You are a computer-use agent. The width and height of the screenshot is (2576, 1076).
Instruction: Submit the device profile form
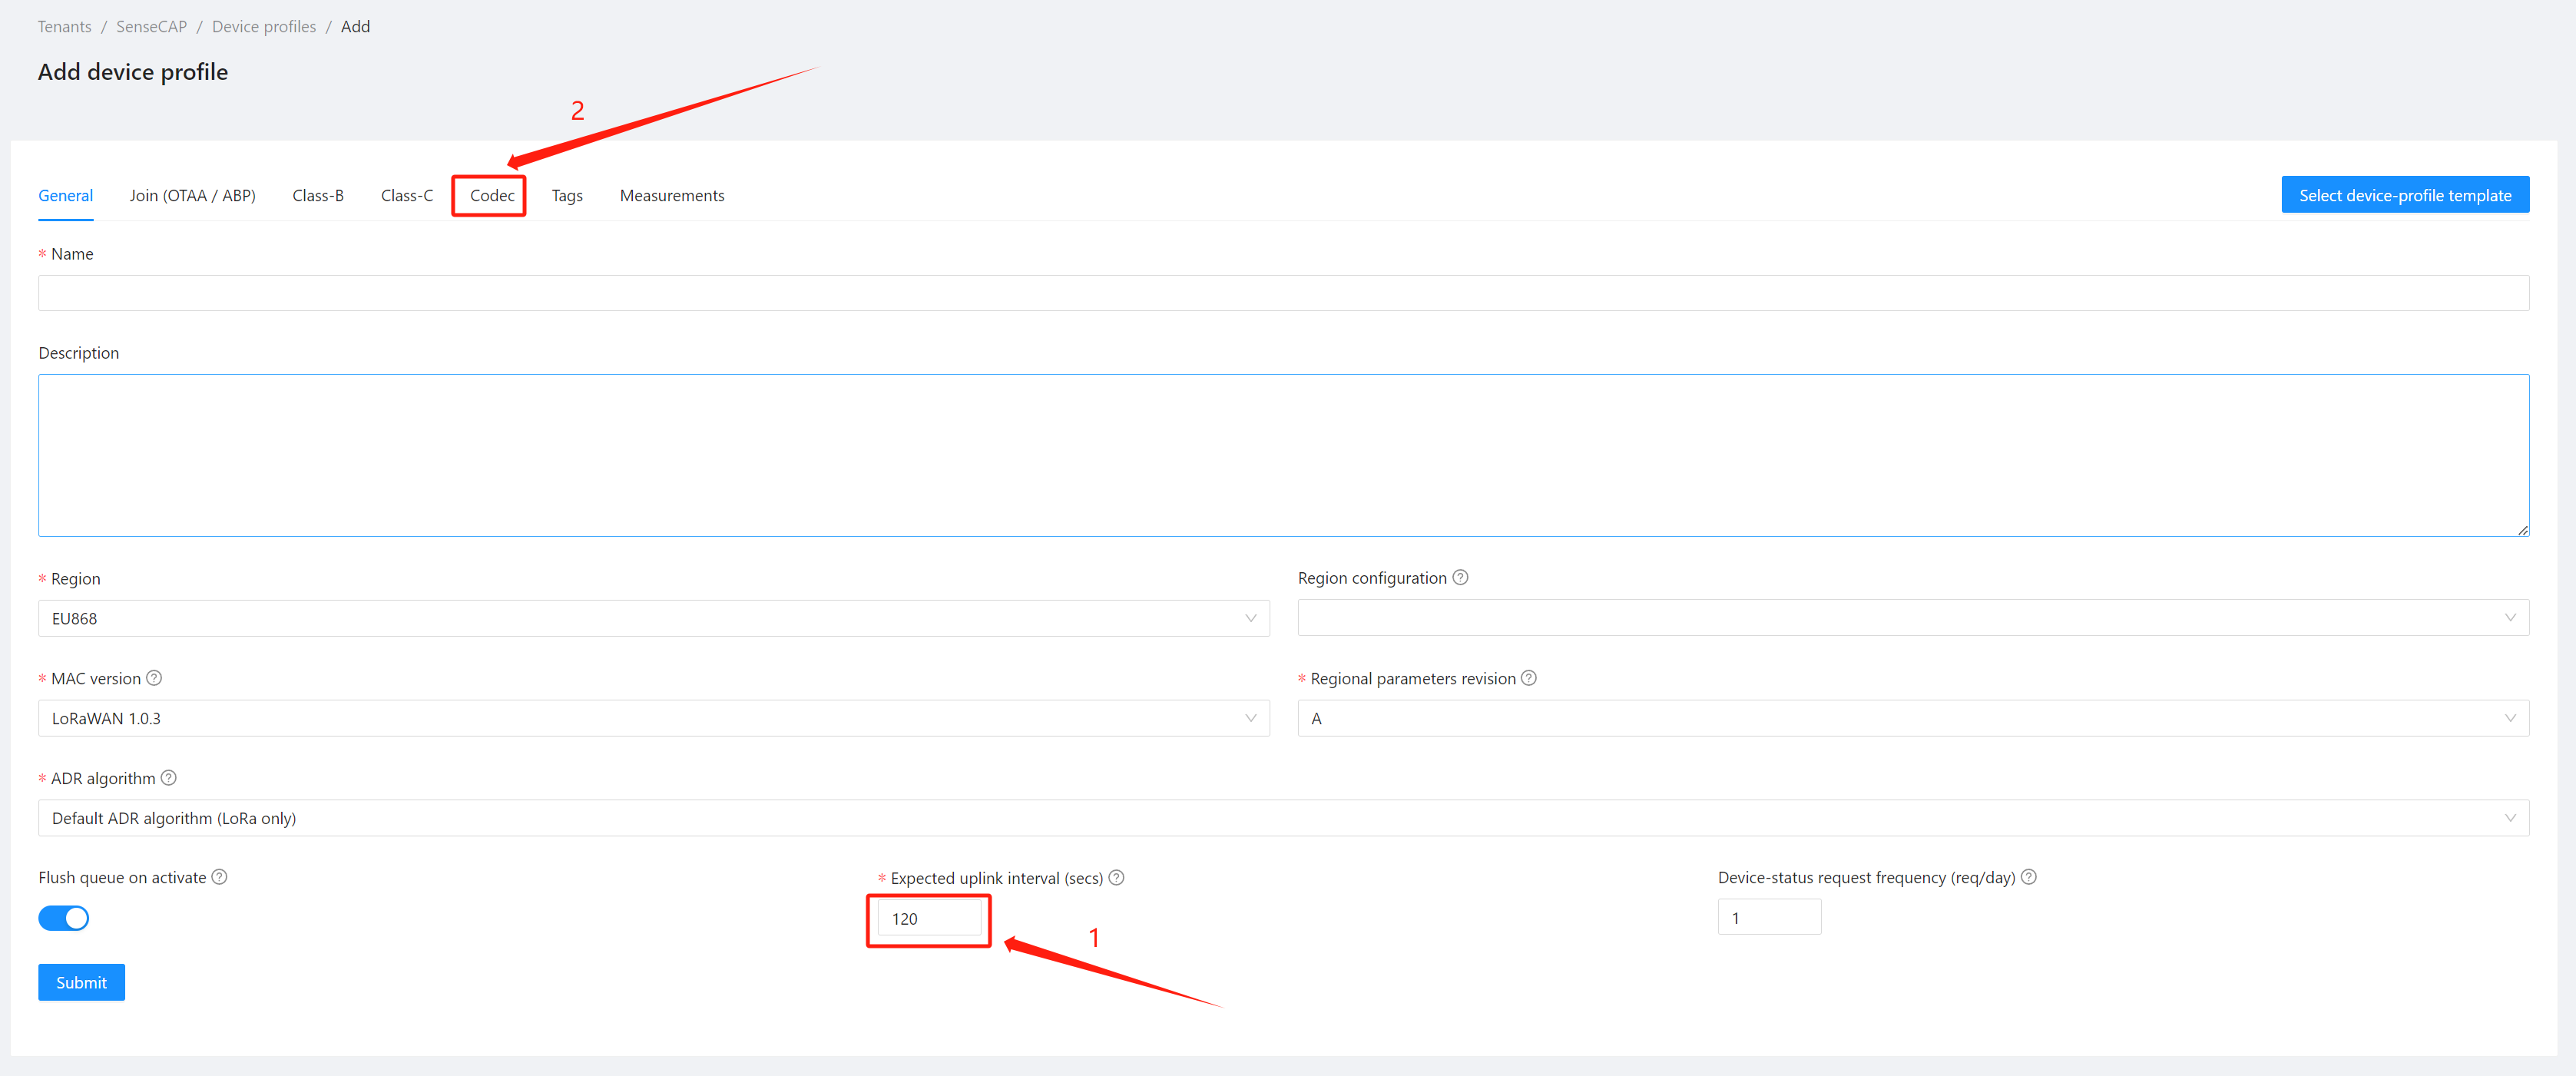click(82, 982)
